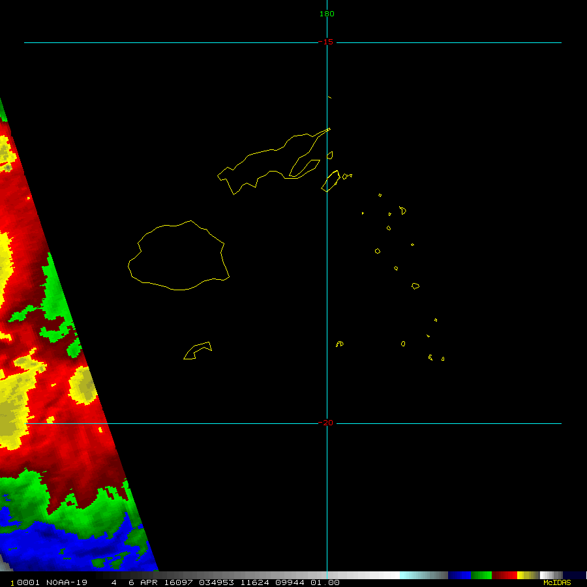Click the 11624 value in status line
The image size is (587, 587).
[x=254, y=582]
